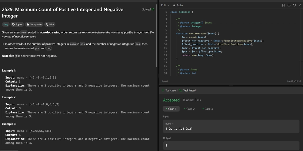Image resolution: width=303 pixels, height=151 pixels.
Task: Click code line 1 class Solution
Action: pyautogui.click(x=181, y=12)
